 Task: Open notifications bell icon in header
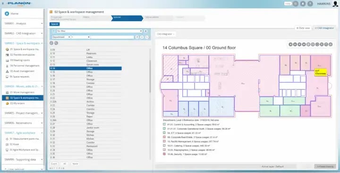[x=303, y=4]
